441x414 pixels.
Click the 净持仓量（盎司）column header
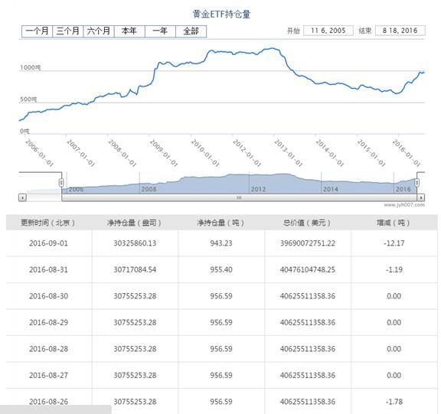click(x=135, y=223)
